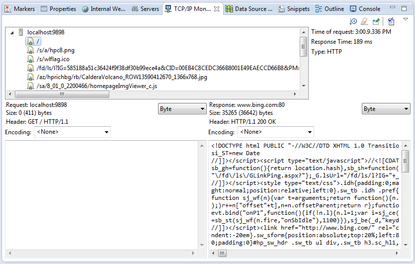Open the response Encoding dropdown
This screenshot has width=415, height=264.
point(275,132)
